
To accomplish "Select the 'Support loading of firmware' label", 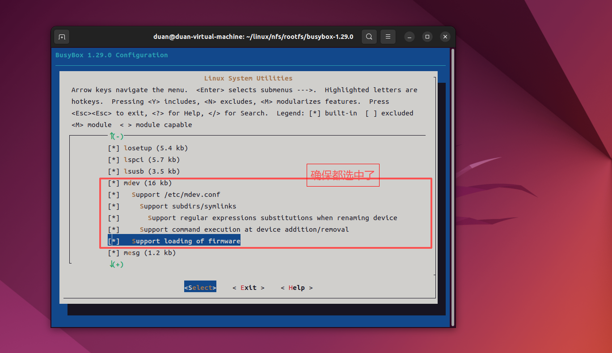I will [x=186, y=241].
